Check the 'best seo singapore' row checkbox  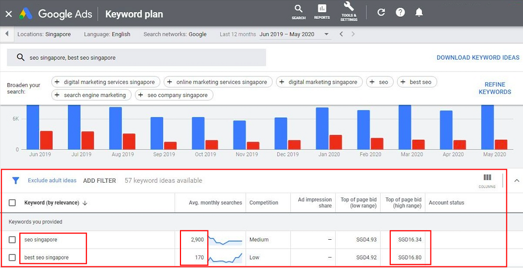[13, 258]
